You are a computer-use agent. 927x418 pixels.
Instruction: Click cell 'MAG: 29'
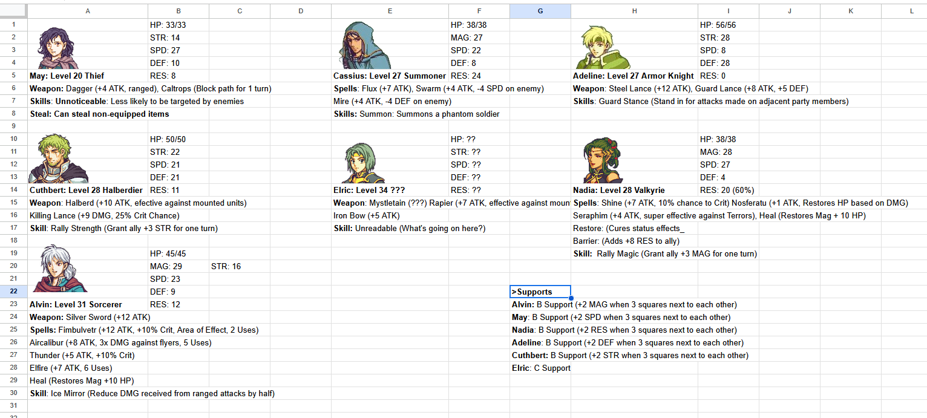point(179,266)
